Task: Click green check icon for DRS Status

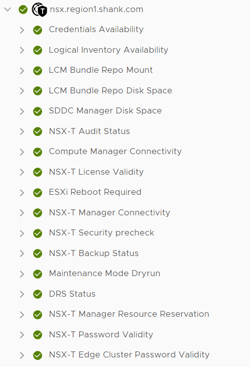Action: pyautogui.click(x=38, y=294)
